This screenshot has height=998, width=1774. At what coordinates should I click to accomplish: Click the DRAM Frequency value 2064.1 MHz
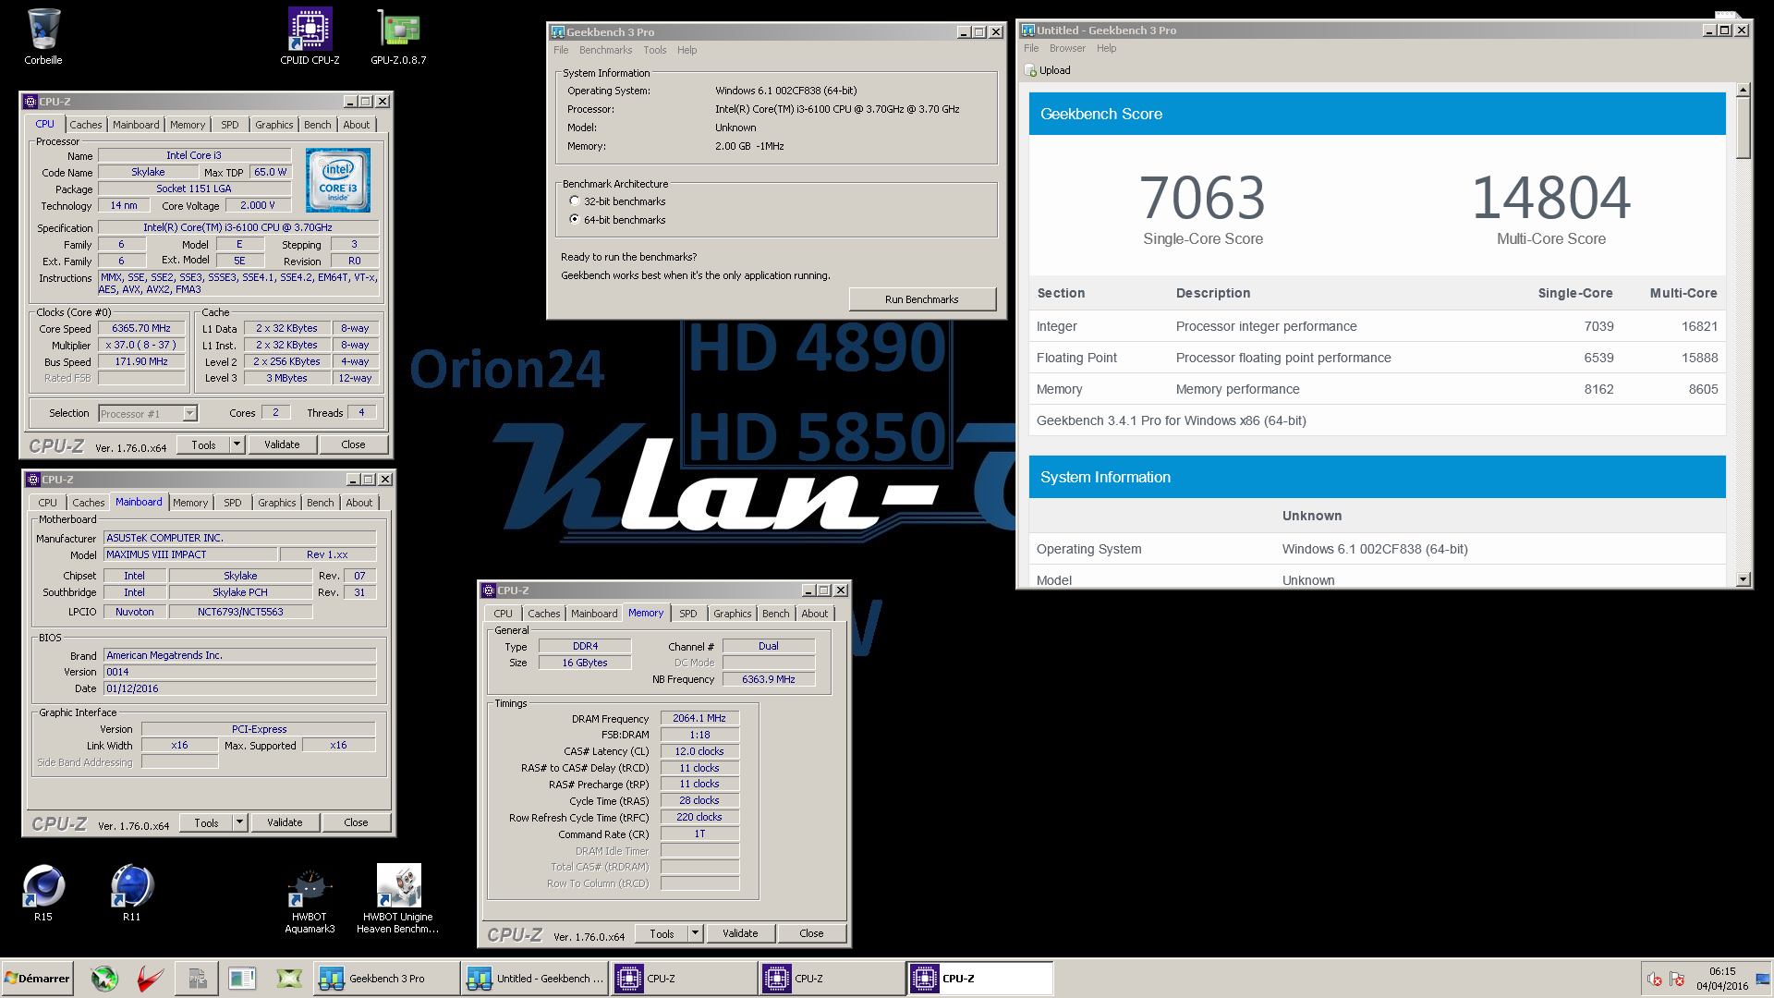(x=699, y=718)
